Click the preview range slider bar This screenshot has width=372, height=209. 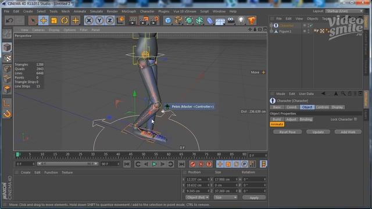(68, 164)
